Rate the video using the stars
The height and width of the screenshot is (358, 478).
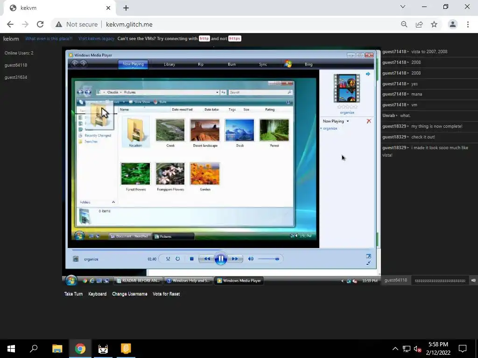pyautogui.click(x=347, y=107)
